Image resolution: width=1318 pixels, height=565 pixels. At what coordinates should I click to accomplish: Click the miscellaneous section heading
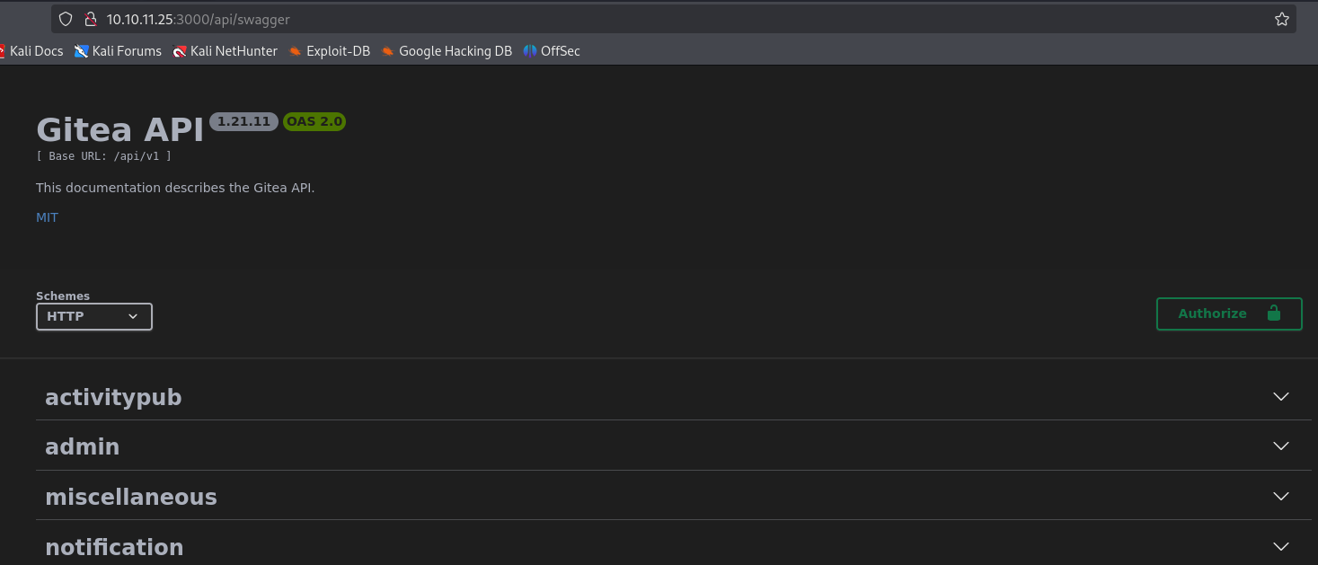tap(131, 497)
